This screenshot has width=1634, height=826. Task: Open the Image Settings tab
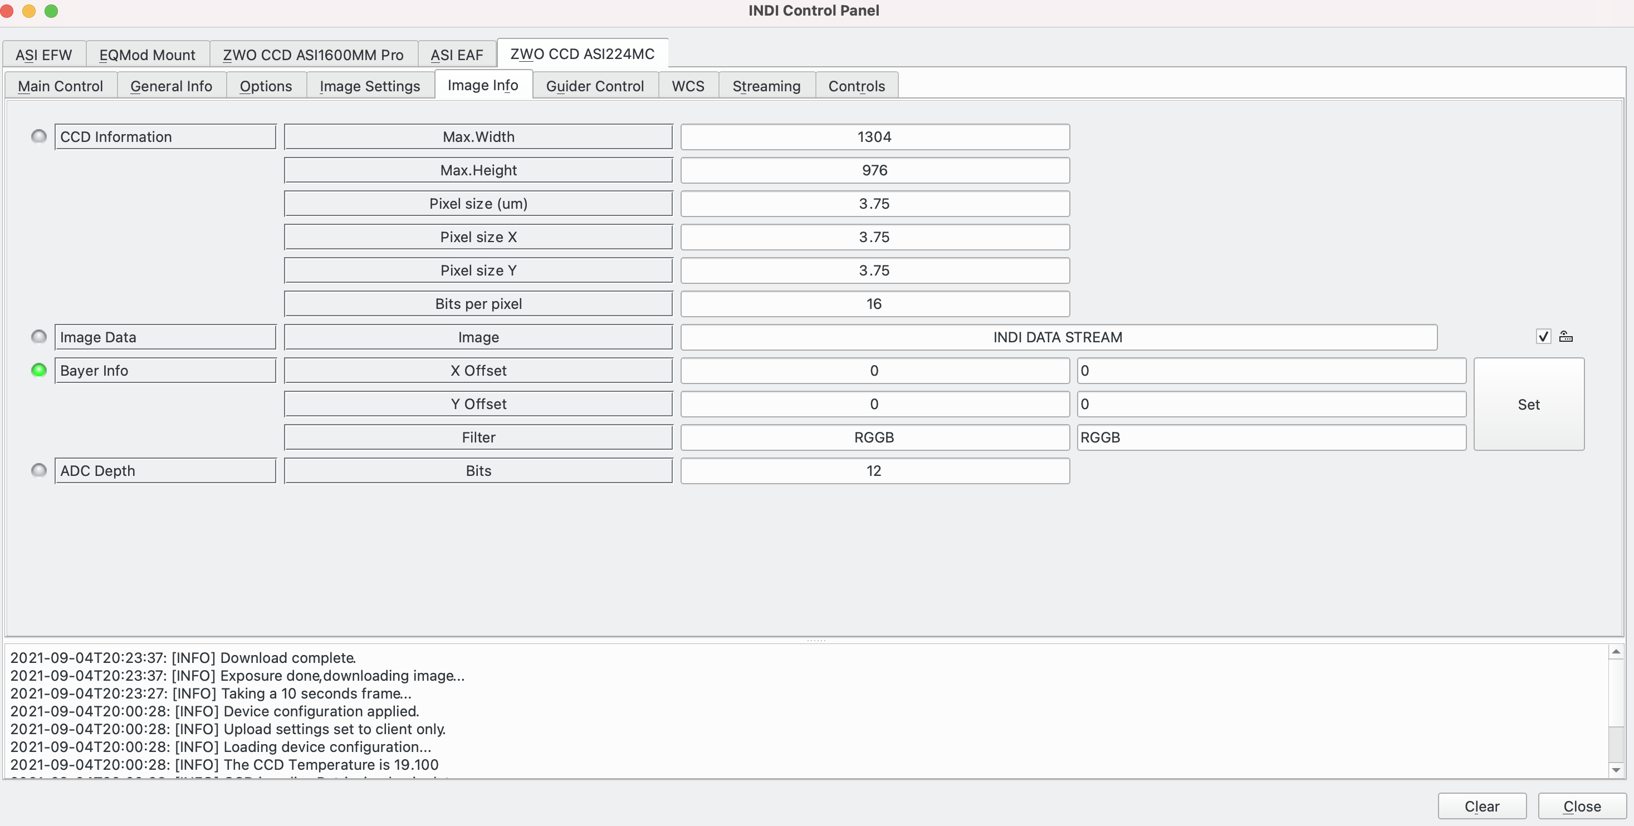pos(370,86)
